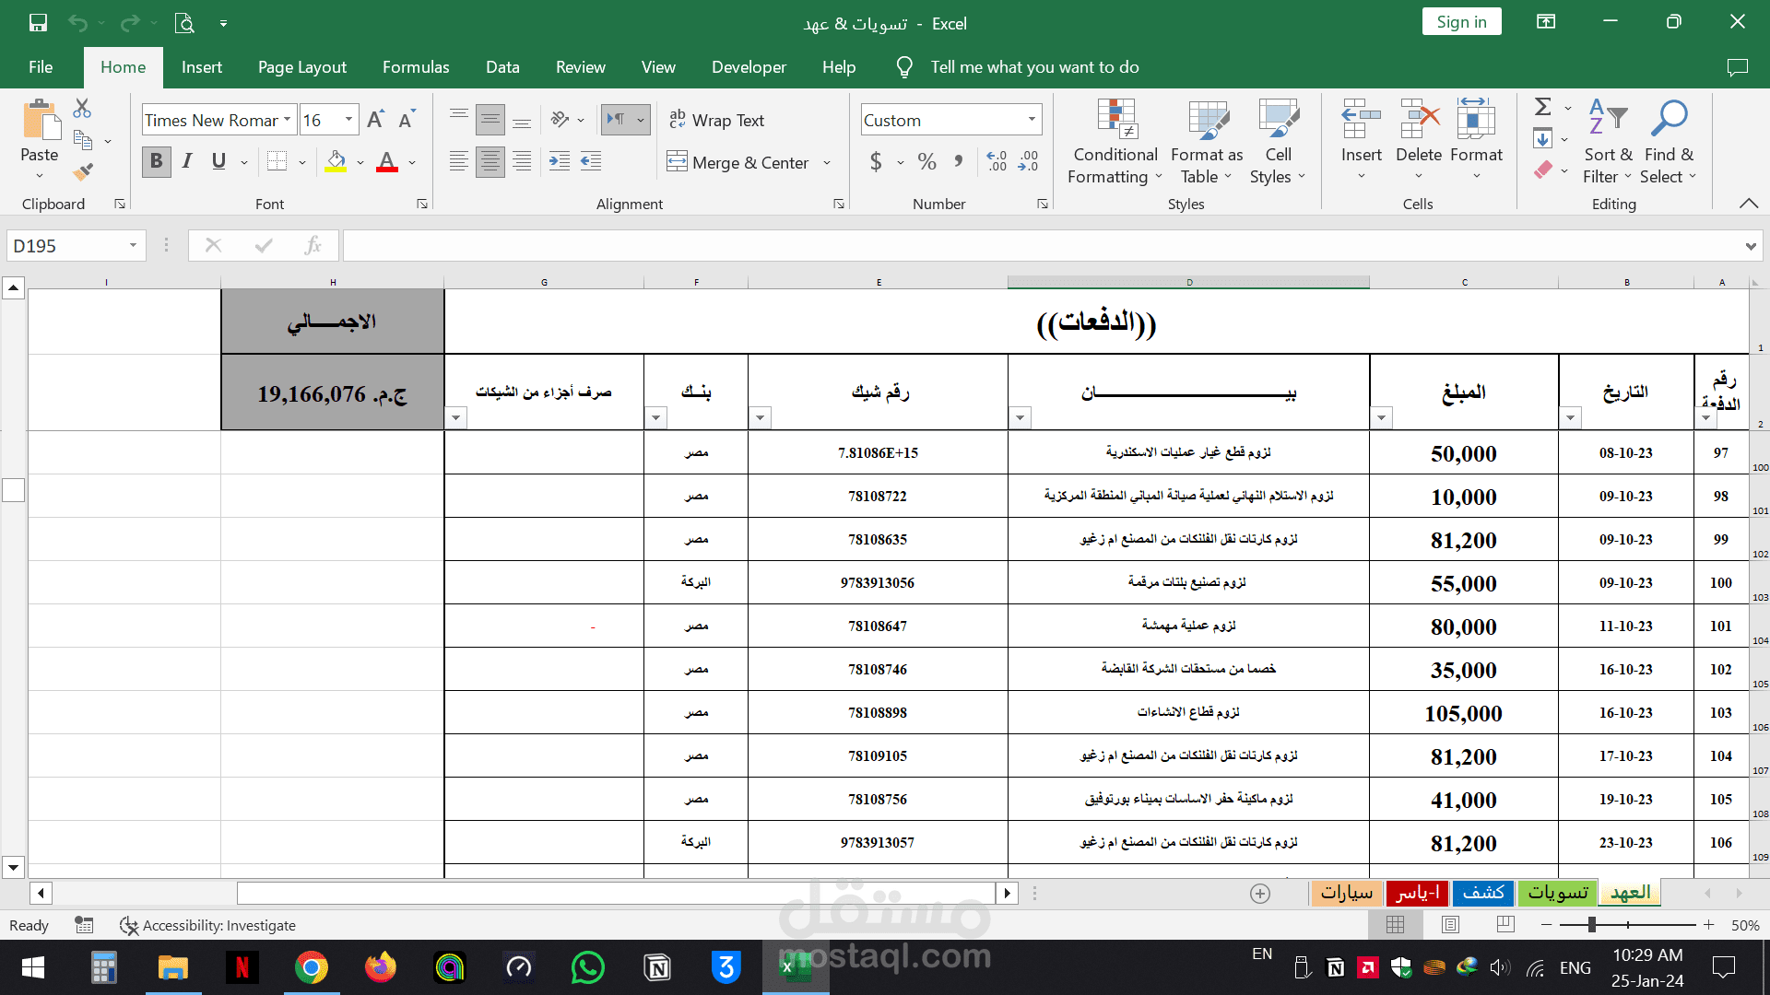Viewport: 1770px width, 995px height.
Task: Click the Sign in button
Action: (x=1461, y=20)
